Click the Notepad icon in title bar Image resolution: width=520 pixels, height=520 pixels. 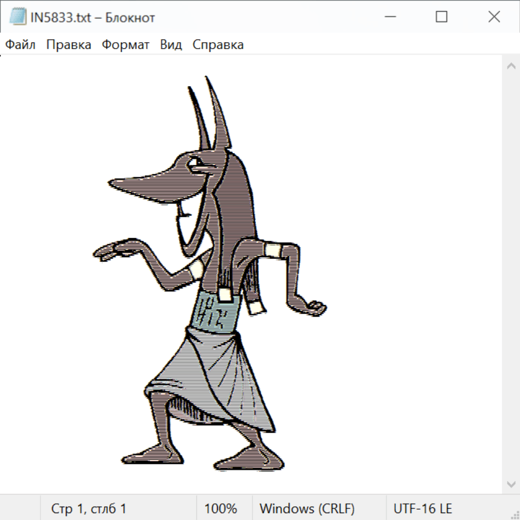point(17,17)
